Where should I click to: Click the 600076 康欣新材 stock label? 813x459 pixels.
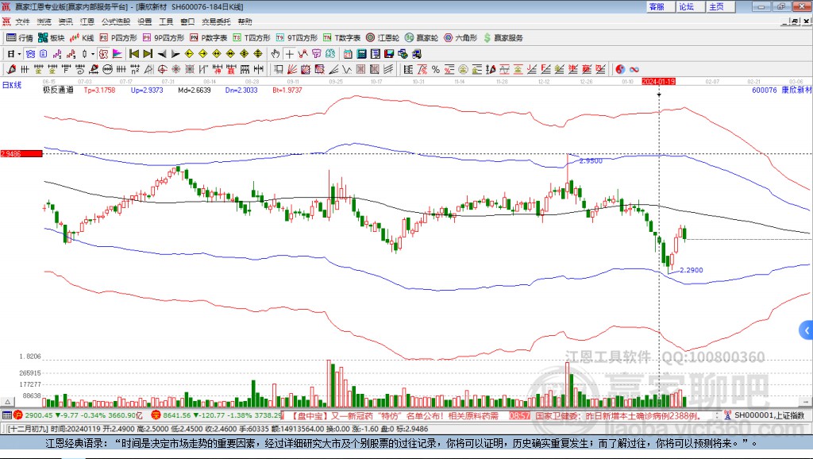coord(781,90)
